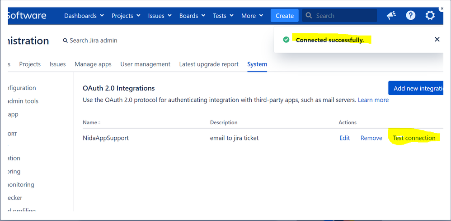Open the sidebar item ending in 'ecker'
Viewport: 451px width, 221px height.
click(x=15, y=198)
